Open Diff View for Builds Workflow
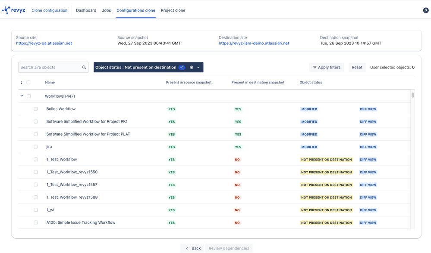 click(368, 109)
